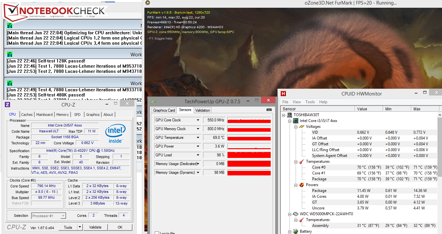Collapse the hard drive Temperatures node
442x234 pixels.
296,220
